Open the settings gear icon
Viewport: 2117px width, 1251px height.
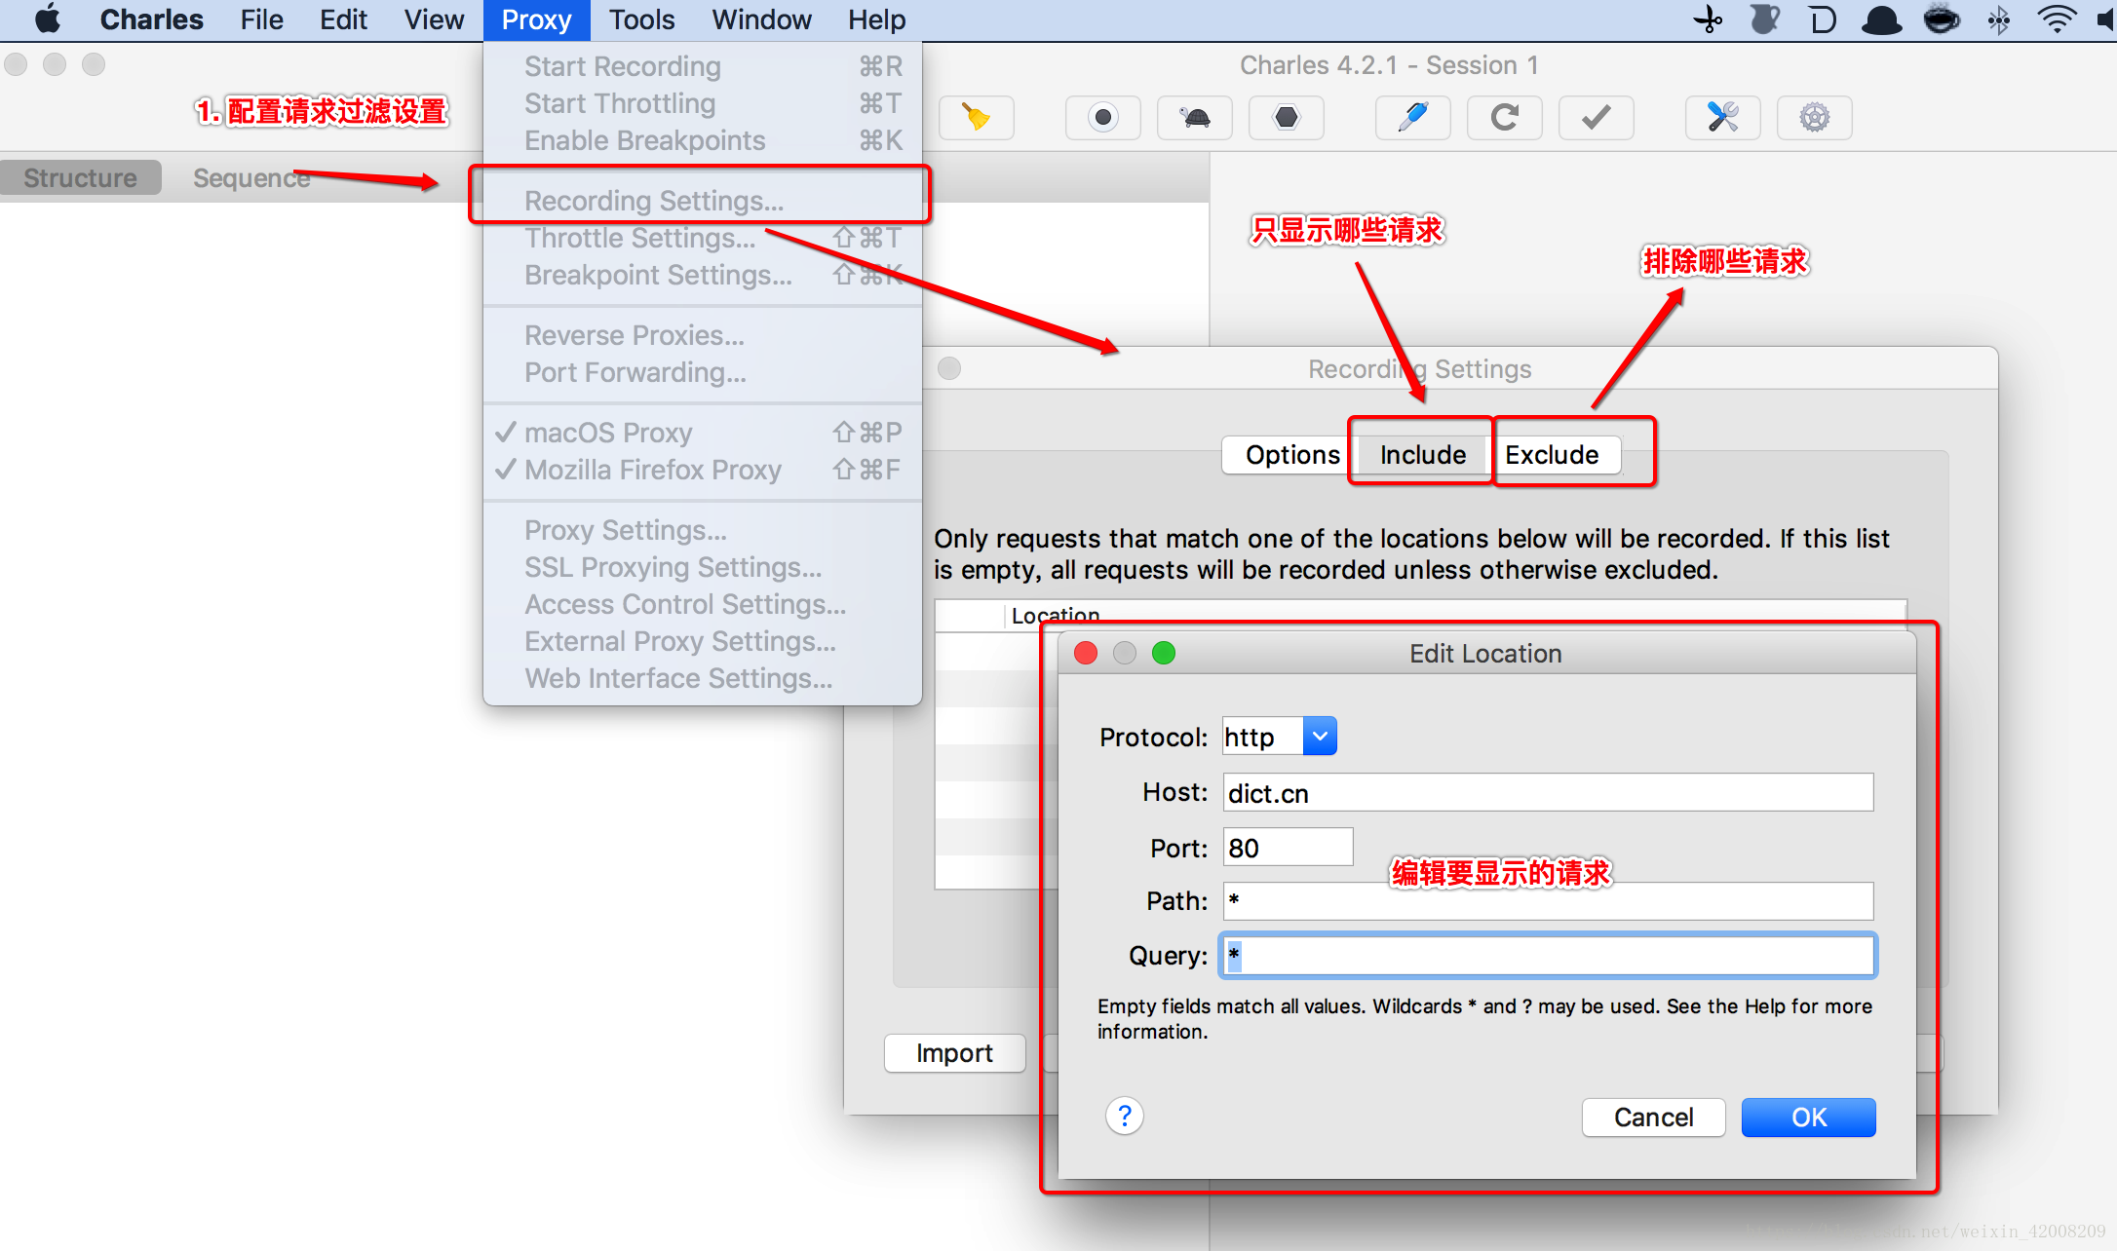pos(1814,118)
